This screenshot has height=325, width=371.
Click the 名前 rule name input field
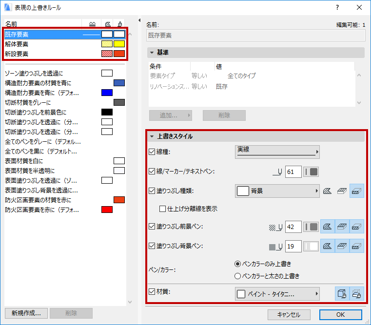pyautogui.click(x=256, y=36)
